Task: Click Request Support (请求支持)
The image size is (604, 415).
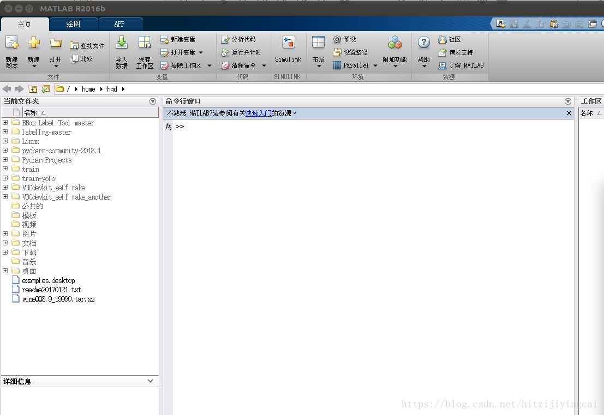Action: pyautogui.click(x=456, y=52)
